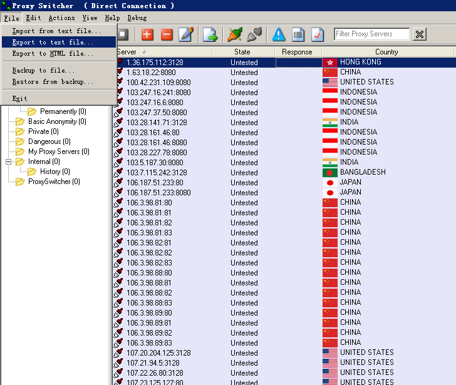Select proxy 100.42.231.109:8080
This screenshot has width=456, height=385.
pos(158,83)
